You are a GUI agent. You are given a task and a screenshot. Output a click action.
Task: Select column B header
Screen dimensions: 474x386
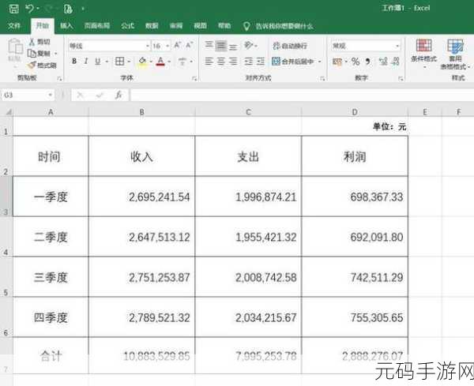[x=141, y=112]
